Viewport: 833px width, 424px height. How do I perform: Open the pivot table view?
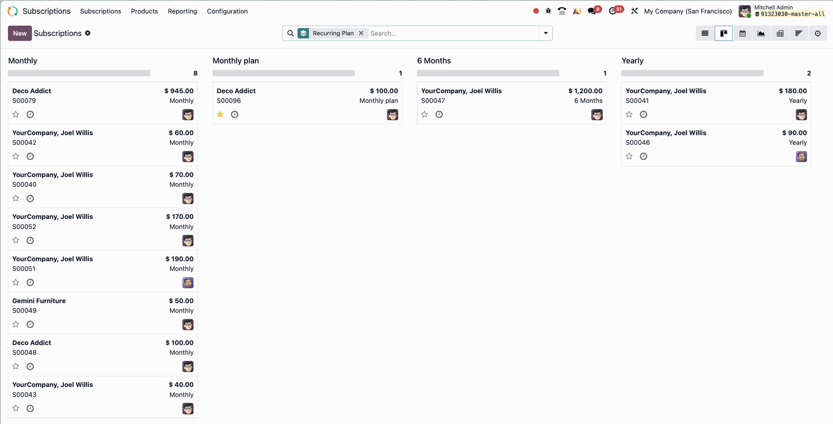pyautogui.click(x=780, y=33)
